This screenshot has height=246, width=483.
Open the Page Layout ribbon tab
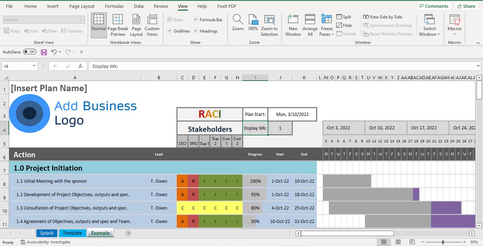[x=82, y=6]
